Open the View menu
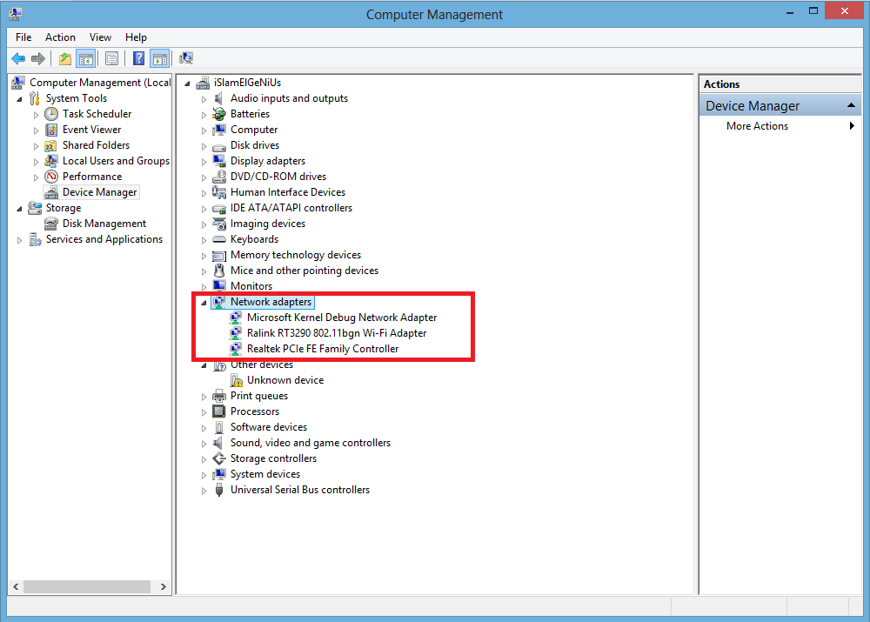The image size is (870, 622). 100,37
